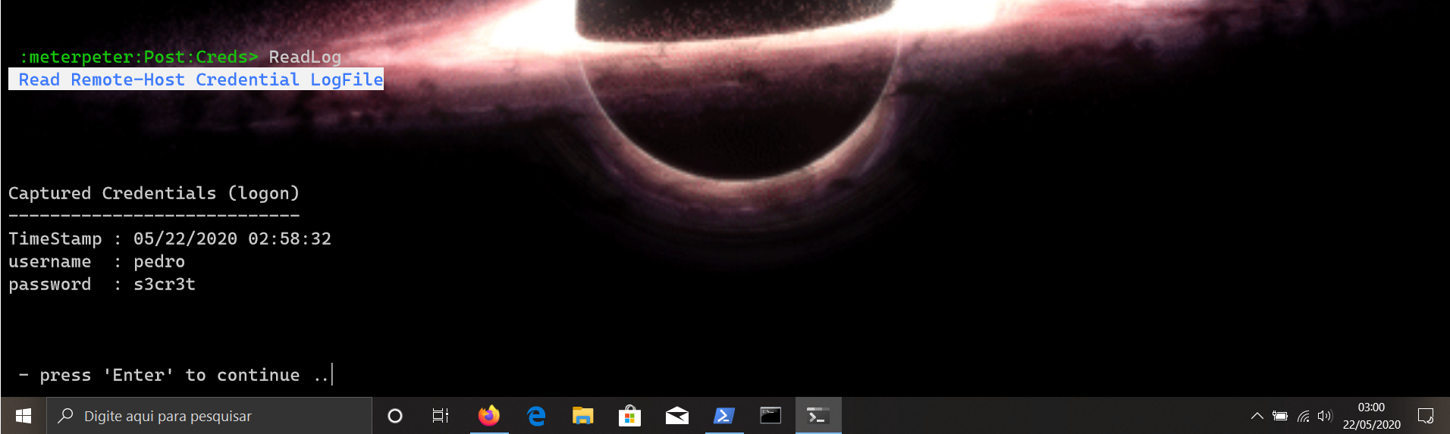This screenshot has width=1450, height=434.
Task: Launch Firefox from the taskbar
Action: [x=489, y=416]
